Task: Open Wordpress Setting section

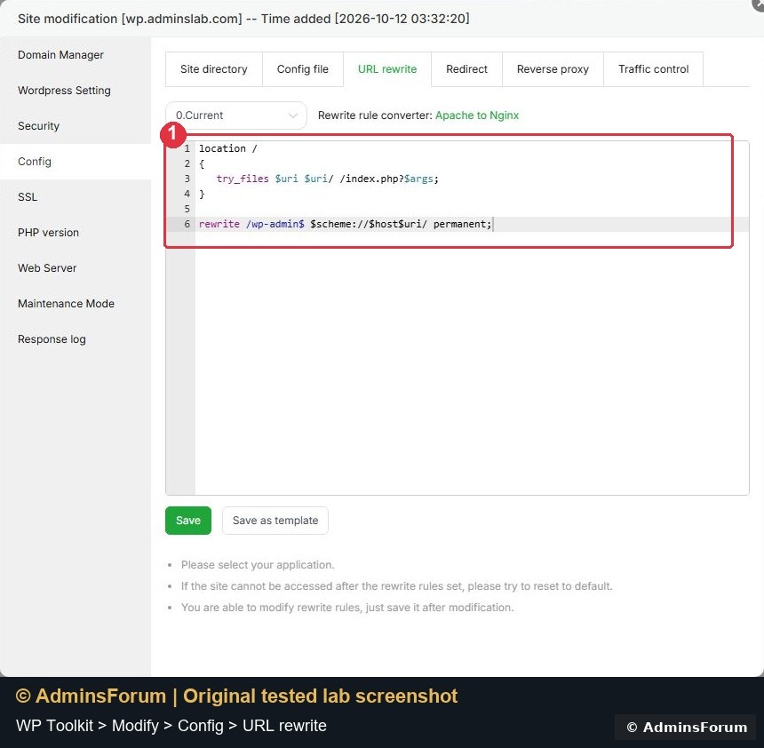Action: coord(64,91)
